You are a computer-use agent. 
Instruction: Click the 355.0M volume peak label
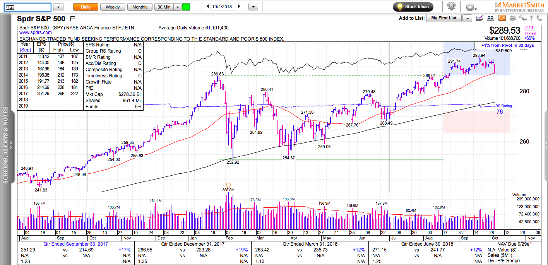(x=228, y=190)
